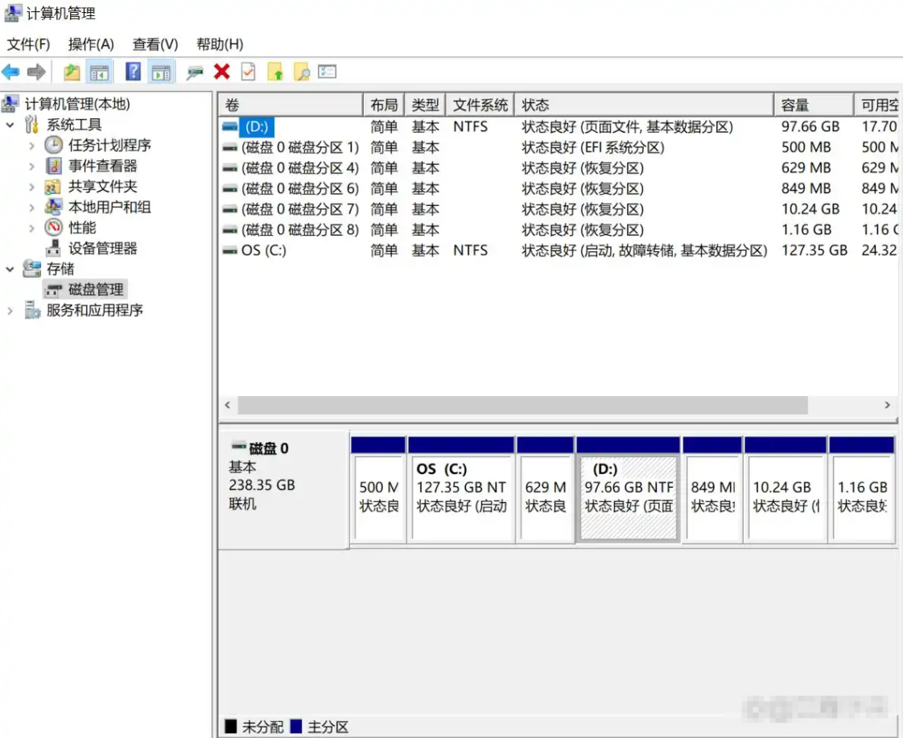Toggle the action pane icon

tap(161, 72)
